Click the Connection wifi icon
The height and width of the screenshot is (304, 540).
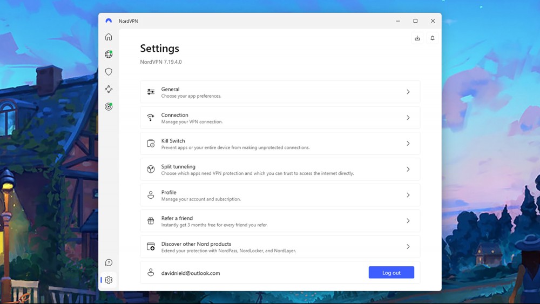click(151, 117)
